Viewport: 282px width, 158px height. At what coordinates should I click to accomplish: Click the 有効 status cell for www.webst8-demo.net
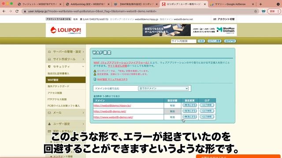[x=172, y=117]
